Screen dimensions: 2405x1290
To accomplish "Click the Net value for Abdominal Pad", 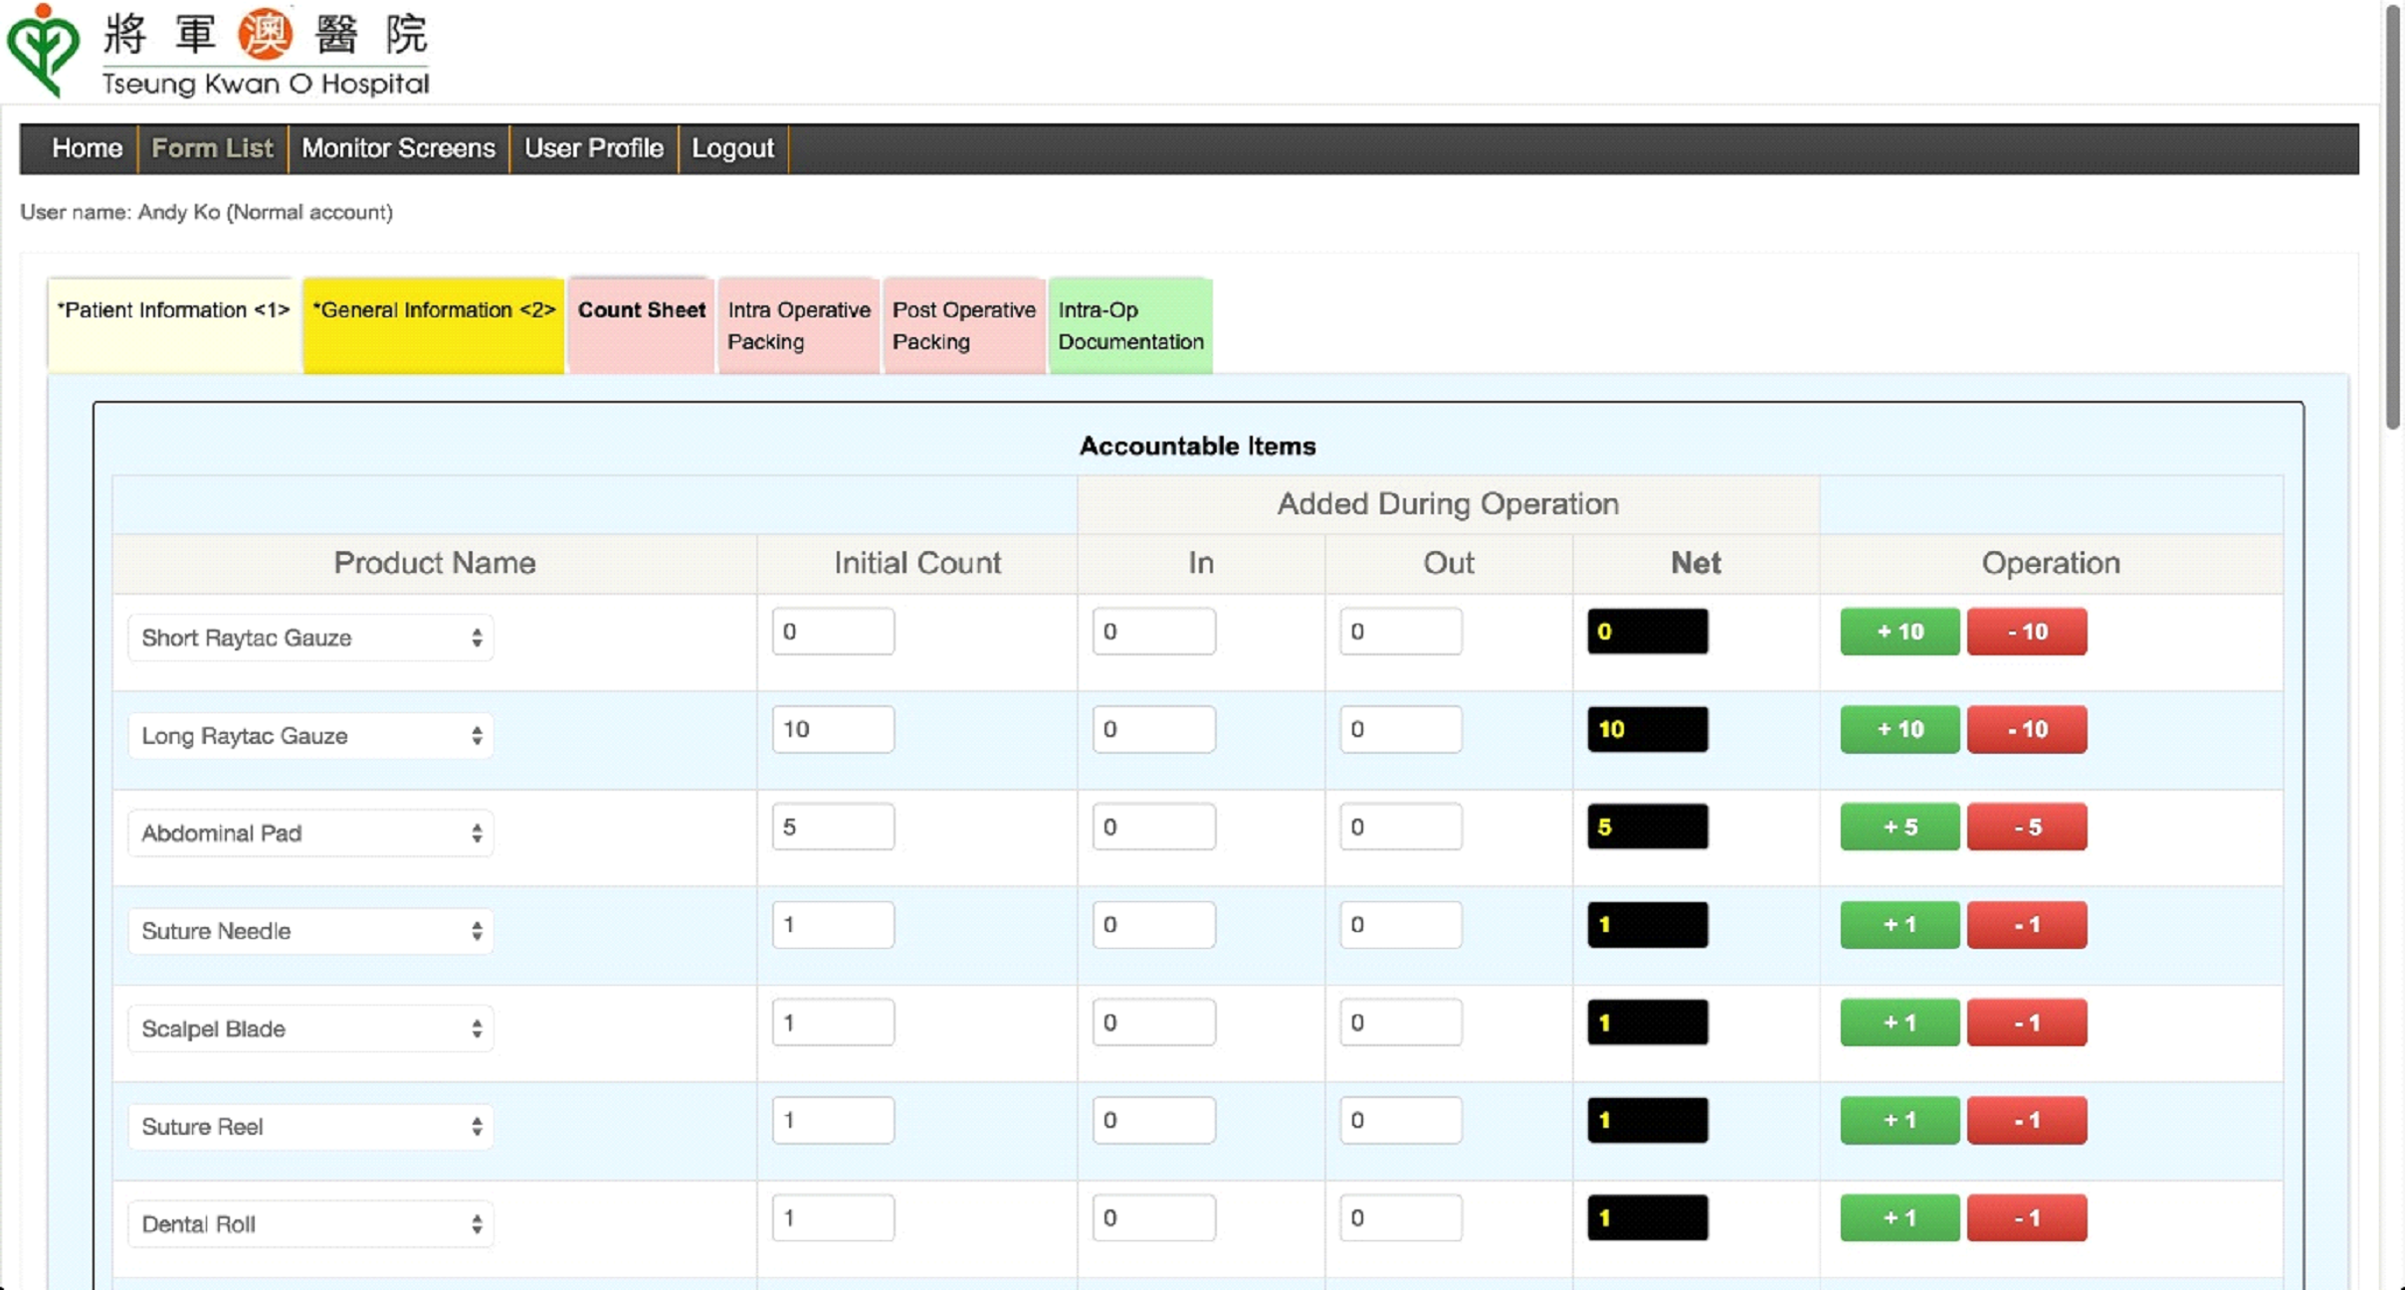I will 1648,827.
